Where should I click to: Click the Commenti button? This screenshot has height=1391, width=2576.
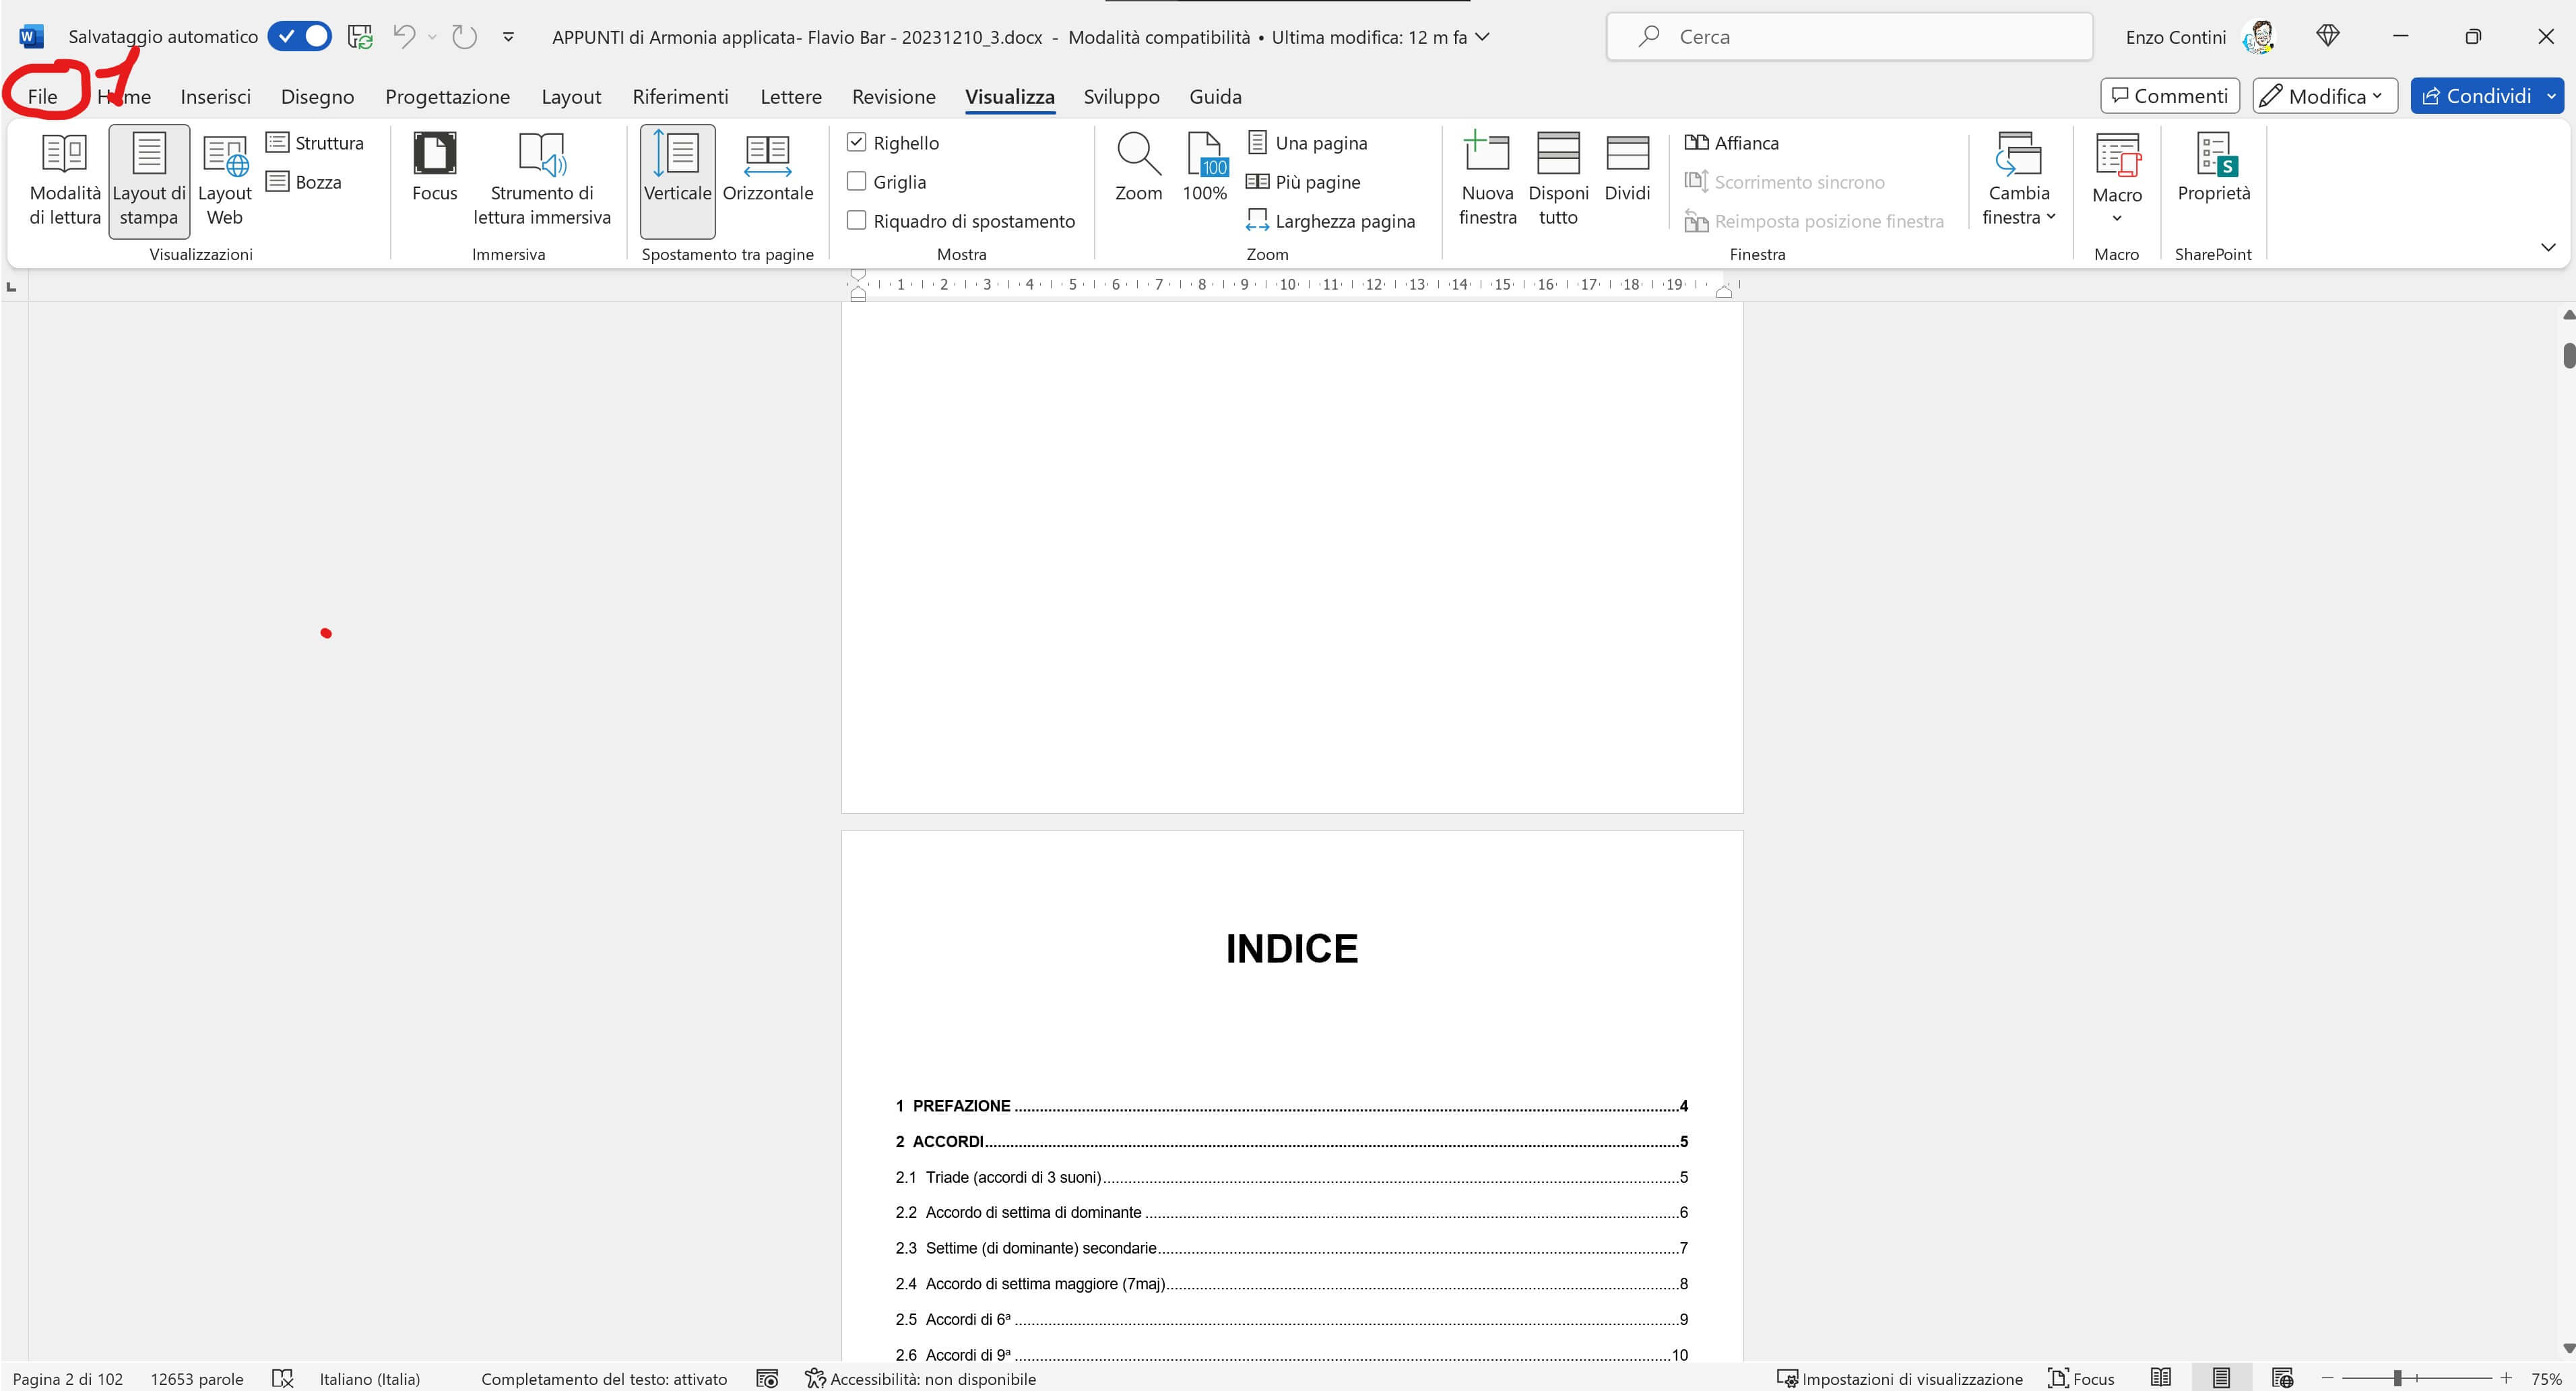tap(2169, 95)
